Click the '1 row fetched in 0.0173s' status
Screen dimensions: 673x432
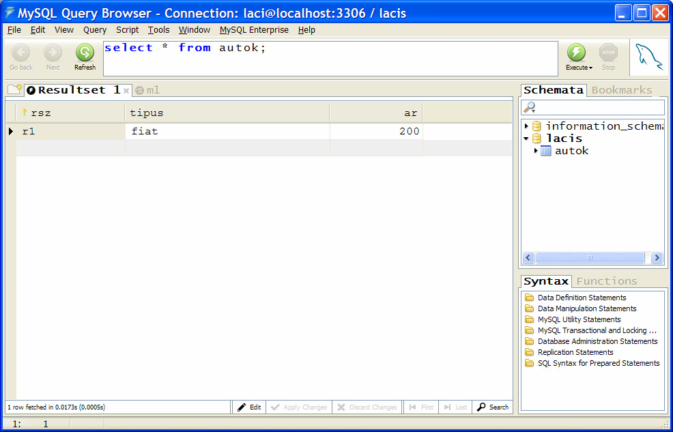(x=56, y=407)
